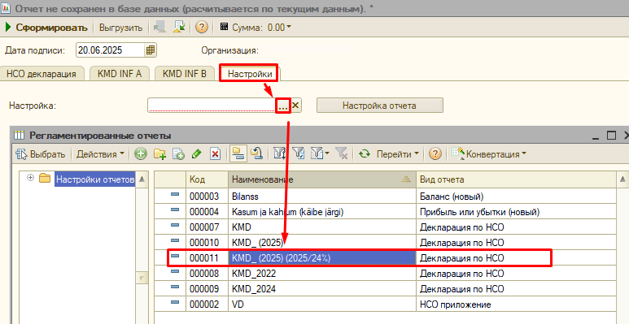Select the KMD_2022 row

[385, 274]
